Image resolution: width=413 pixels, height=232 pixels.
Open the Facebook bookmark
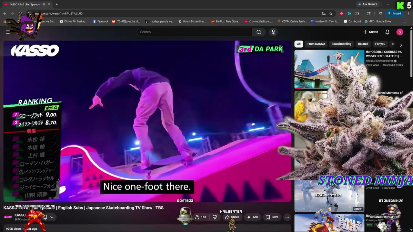click(x=100, y=22)
